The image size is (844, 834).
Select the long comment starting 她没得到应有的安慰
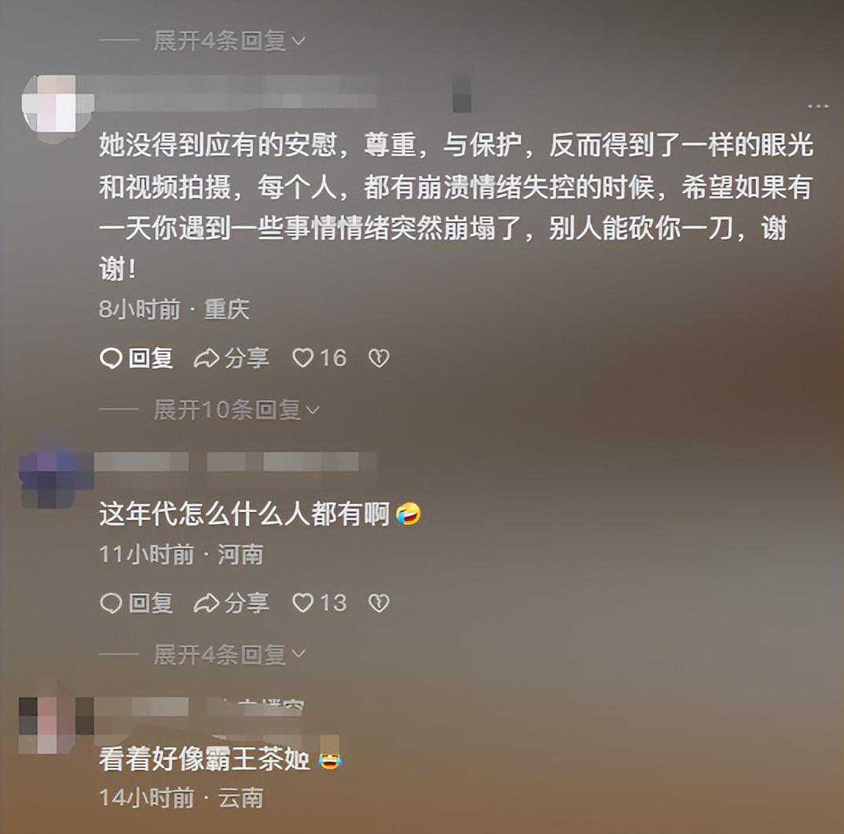click(x=456, y=207)
